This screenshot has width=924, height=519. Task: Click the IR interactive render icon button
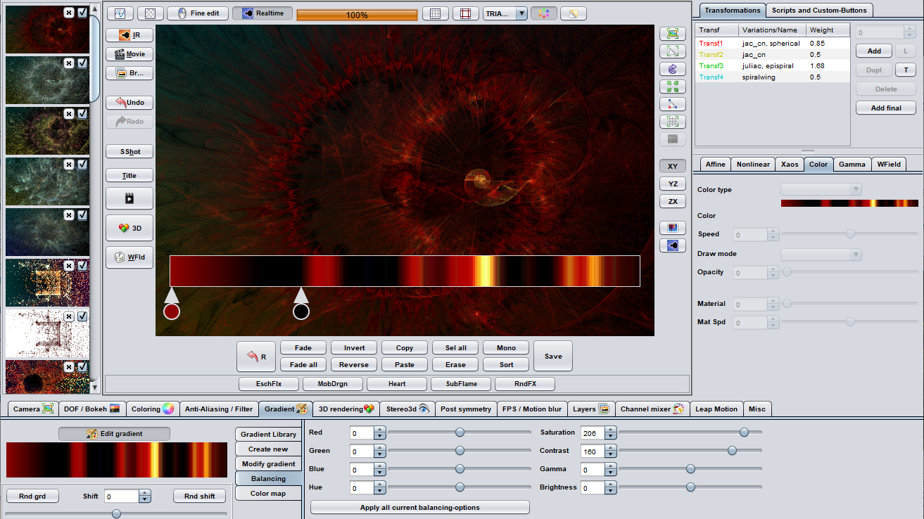point(129,35)
